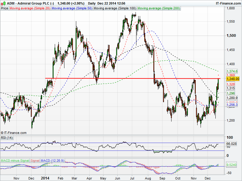Select Moving average (Simple 20) legend label
This screenshot has width=242, height=181.
(x=30, y=8)
